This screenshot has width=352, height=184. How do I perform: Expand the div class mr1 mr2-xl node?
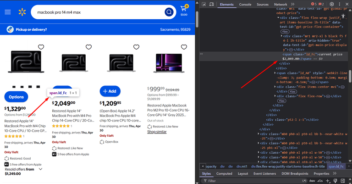tap(281, 36)
